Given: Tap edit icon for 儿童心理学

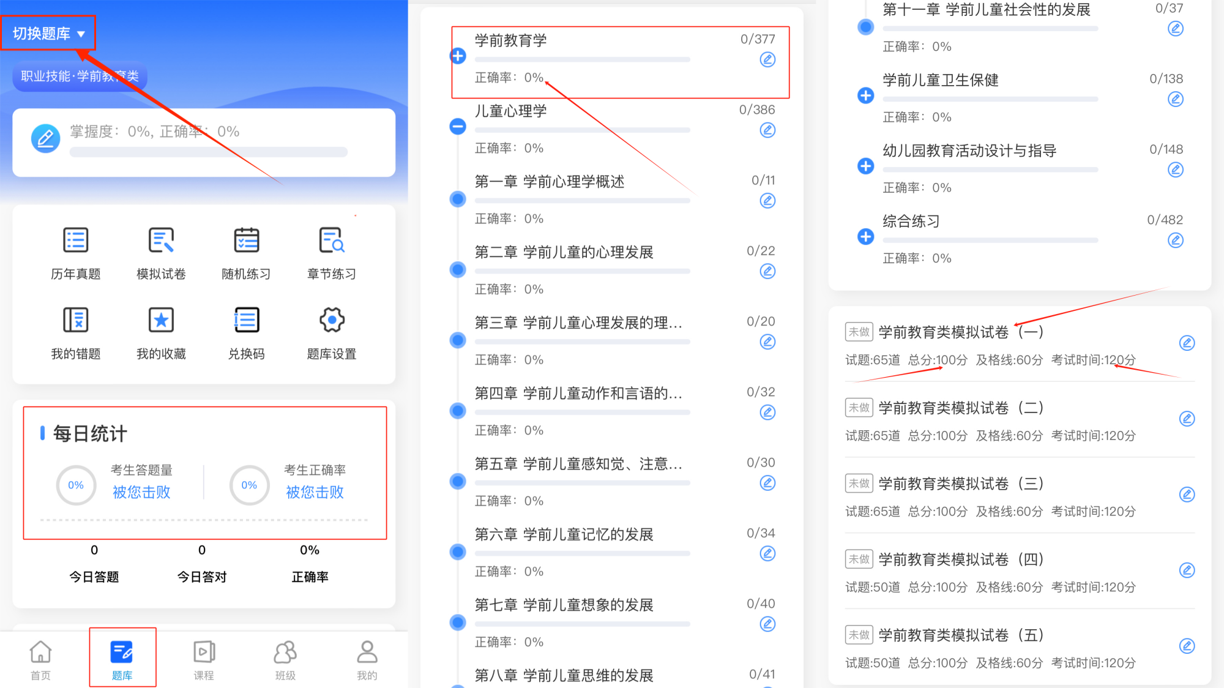Looking at the screenshot, I should coord(767,130).
